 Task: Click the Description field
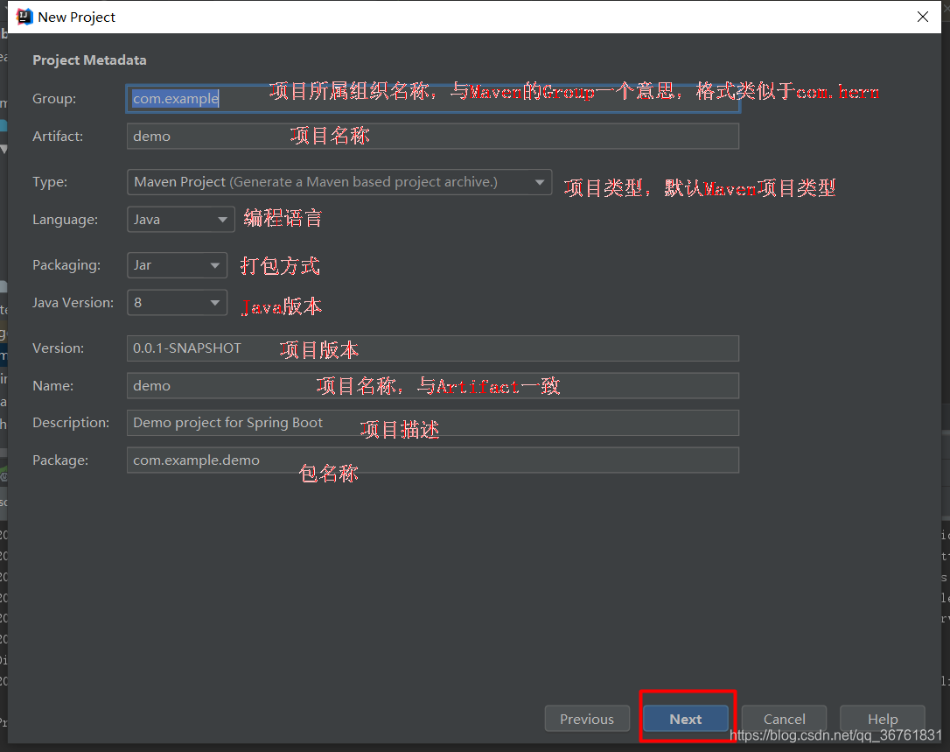pos(433,423)
